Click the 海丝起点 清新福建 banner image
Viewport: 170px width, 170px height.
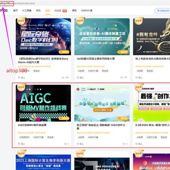pyautogui.click(x=102, y=103)
